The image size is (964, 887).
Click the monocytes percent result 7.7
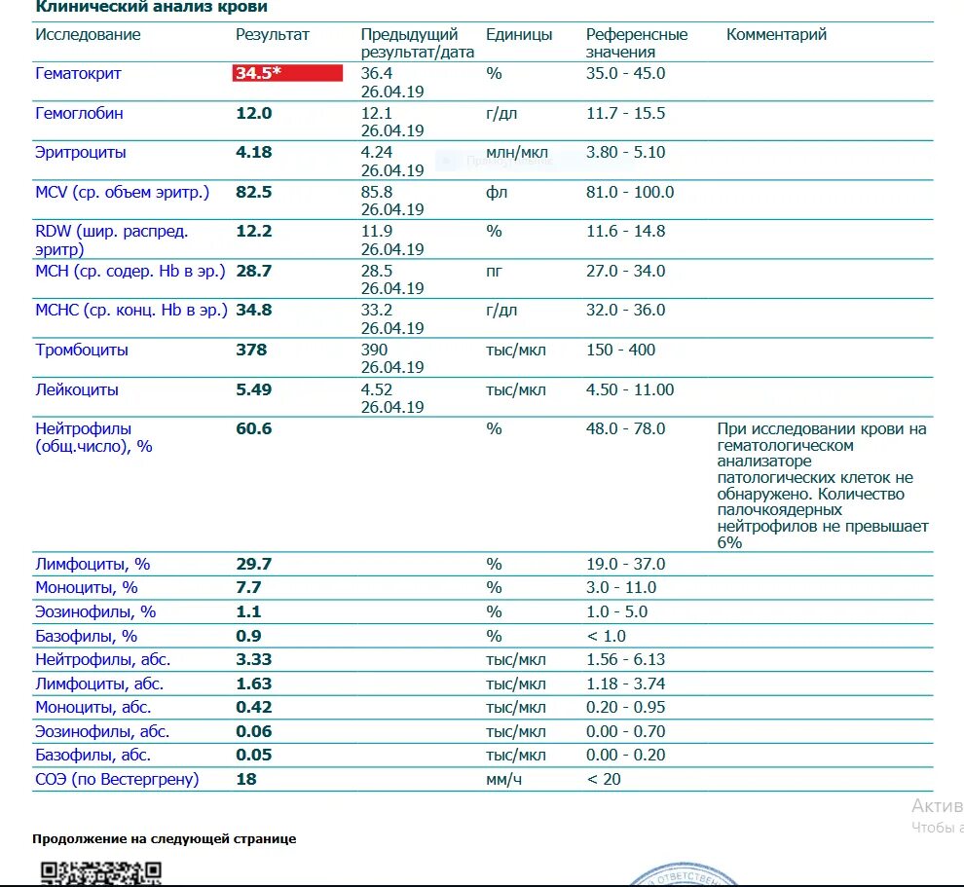pos(248,588)
